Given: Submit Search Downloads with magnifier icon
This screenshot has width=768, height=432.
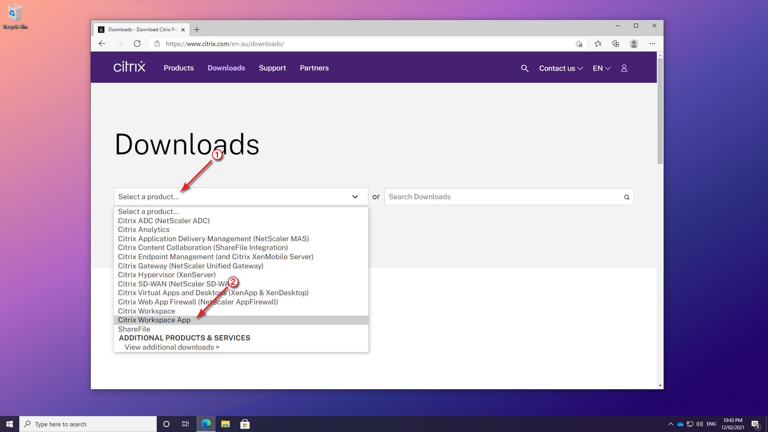Looking at the screenshot, I should [x=626, y=197].
